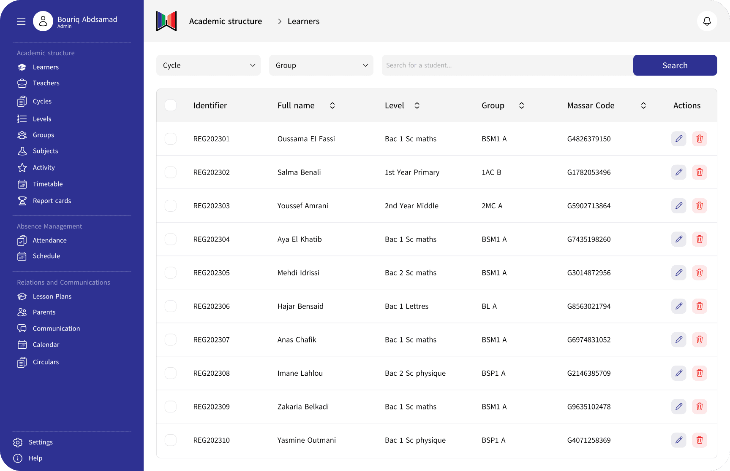Click the user avatar icon
Viewport: 730px width, 471px height.
click(x=43, y=21)
